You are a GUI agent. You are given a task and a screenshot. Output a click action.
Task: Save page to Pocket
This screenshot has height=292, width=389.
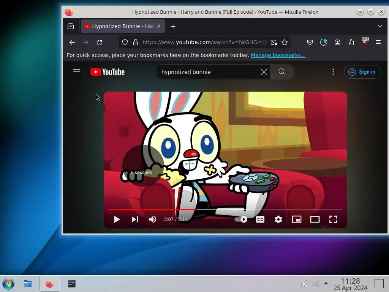[310, 43]
